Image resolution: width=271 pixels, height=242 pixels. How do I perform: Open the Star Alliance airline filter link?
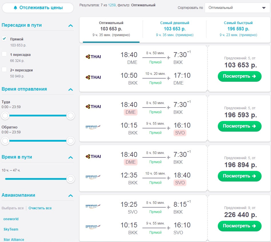pos(14,240)
